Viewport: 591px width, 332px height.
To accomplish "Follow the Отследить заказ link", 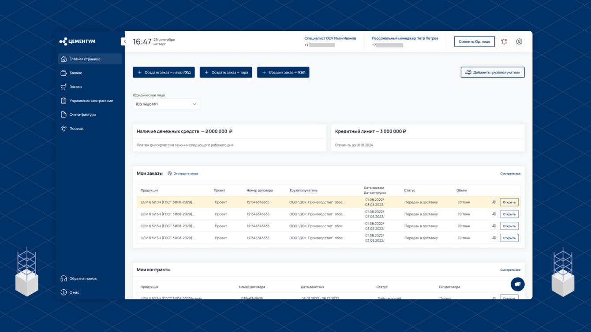I will (x=183, y=173).
